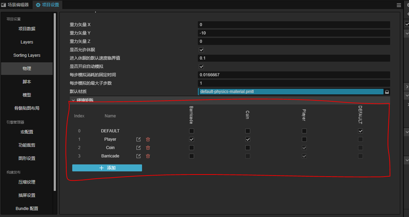Click the icon beside default-physics-material.pmtl field
This screenshot has width=409, height=217.
(x=387, y=92)
